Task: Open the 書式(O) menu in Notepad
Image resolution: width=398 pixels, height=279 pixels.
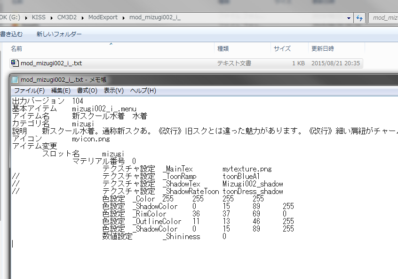Action: pyautogui.click(x=87, y=90)
